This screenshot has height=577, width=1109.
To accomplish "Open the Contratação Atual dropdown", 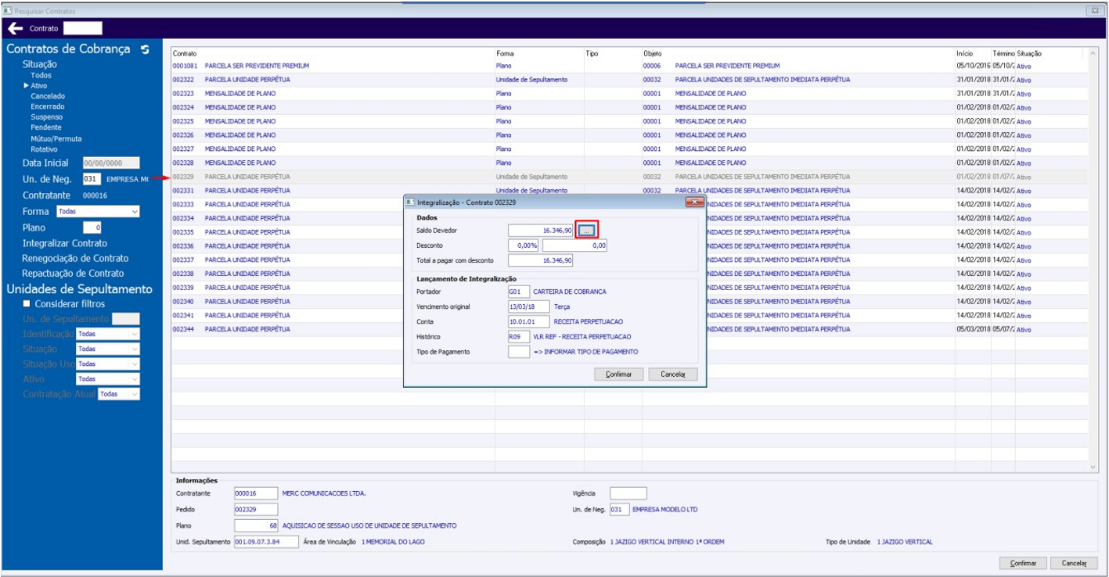I will [119, 394].
